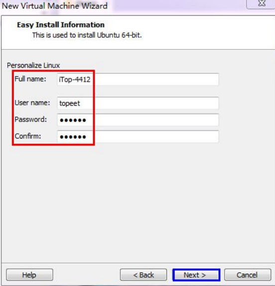The width and height of the screenshot is (275, 286).
Task: Click the 'Full name:' label
Action: (x=30, y=79)
